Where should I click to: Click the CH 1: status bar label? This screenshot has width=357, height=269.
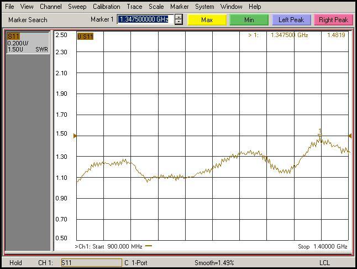tap(45, 263)
